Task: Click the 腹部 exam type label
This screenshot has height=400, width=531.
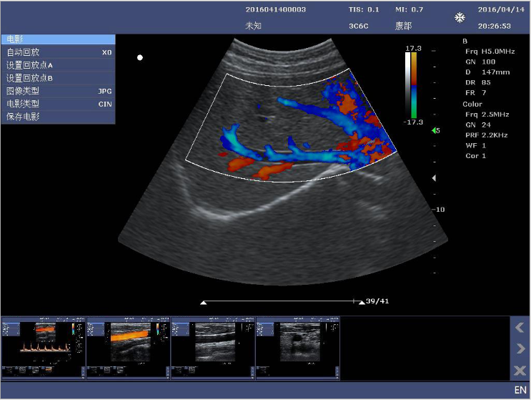Action: [403, 26]
